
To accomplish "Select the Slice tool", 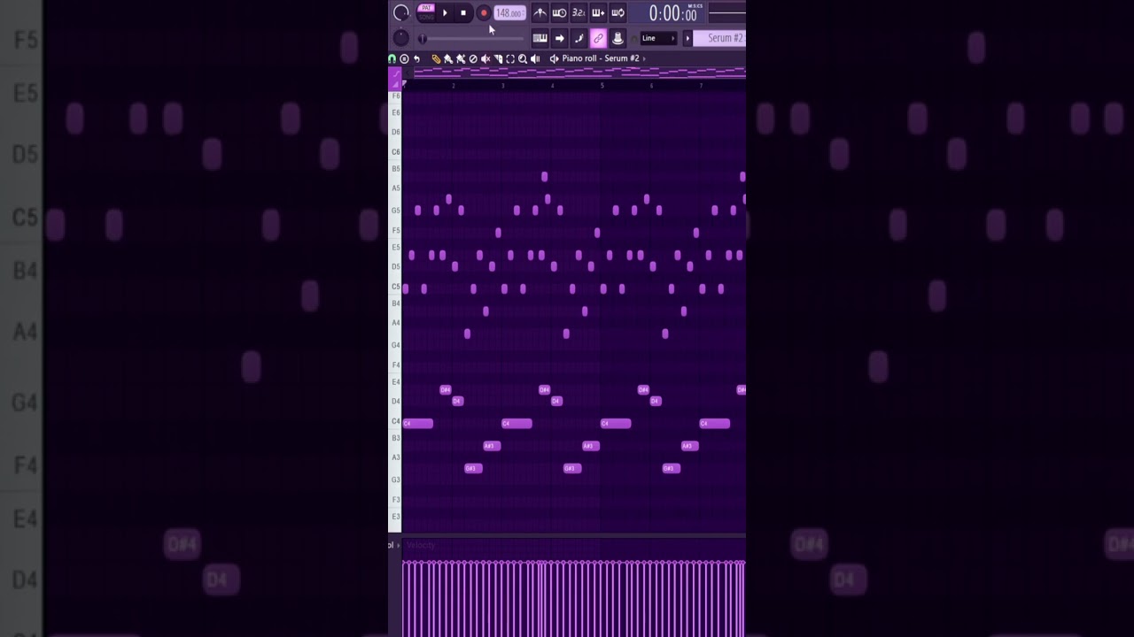I will pos(498,58).
